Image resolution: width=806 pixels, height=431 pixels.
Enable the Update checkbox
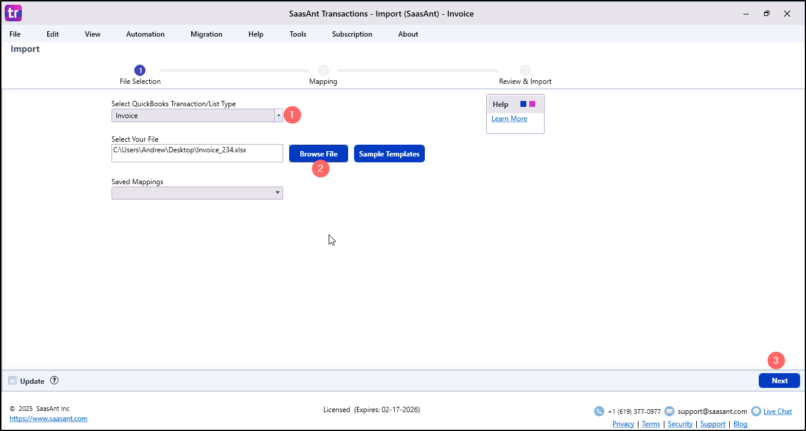(x=12, y=381)
